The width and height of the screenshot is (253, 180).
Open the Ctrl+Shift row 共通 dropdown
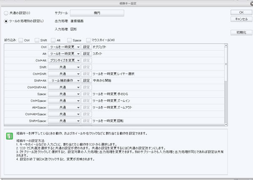tap(64, 74)
